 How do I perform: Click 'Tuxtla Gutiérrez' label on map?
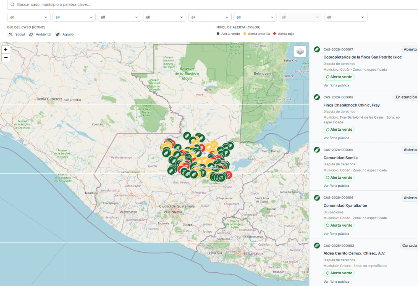tap(49, 99)
